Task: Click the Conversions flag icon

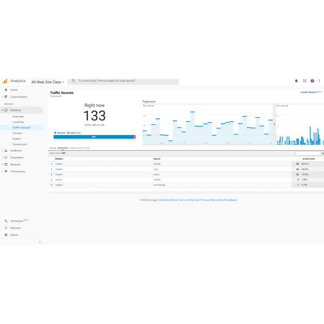Action: 6,171
